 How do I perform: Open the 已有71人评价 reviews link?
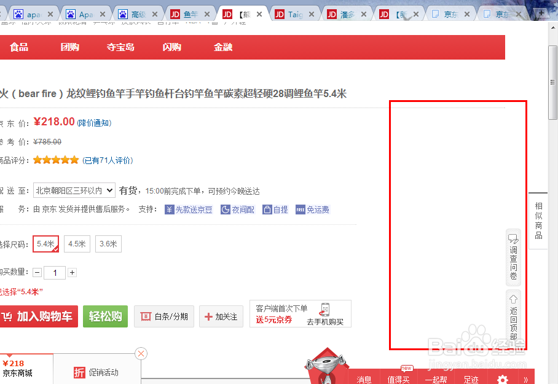coord(108,160)
